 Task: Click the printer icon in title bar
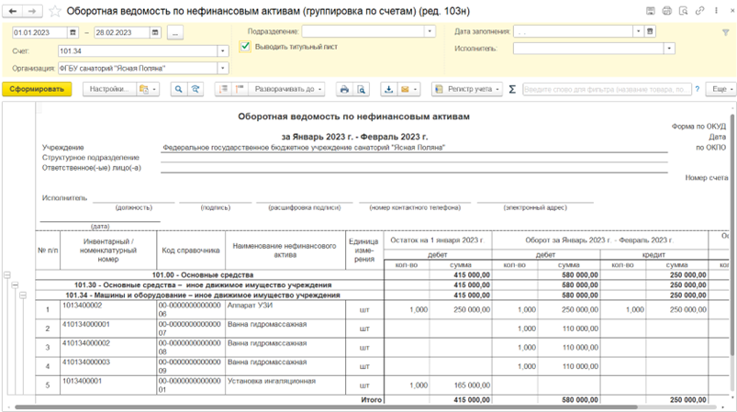tap(667, 11)
